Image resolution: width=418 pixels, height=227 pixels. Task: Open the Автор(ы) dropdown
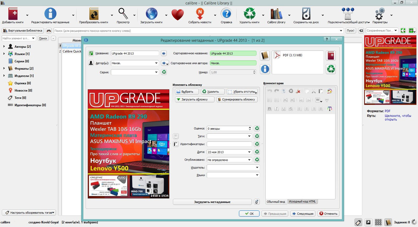point(156,63)
